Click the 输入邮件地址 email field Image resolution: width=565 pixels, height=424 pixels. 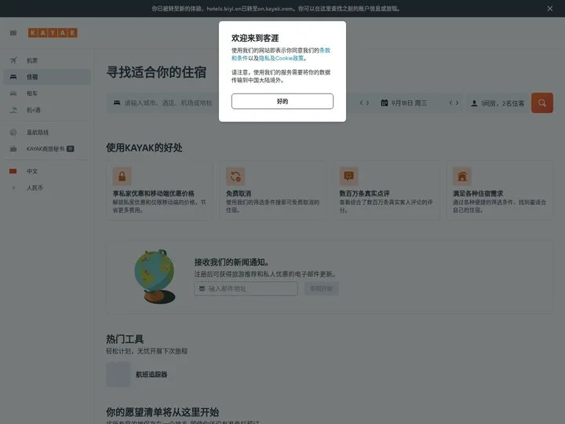[x=246, y=288]
